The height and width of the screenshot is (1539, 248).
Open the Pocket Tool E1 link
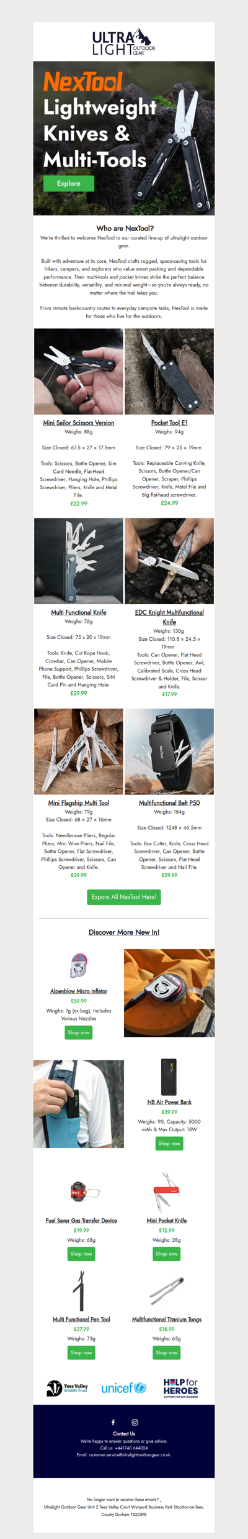pyautogui.click(x=169, y=423)
